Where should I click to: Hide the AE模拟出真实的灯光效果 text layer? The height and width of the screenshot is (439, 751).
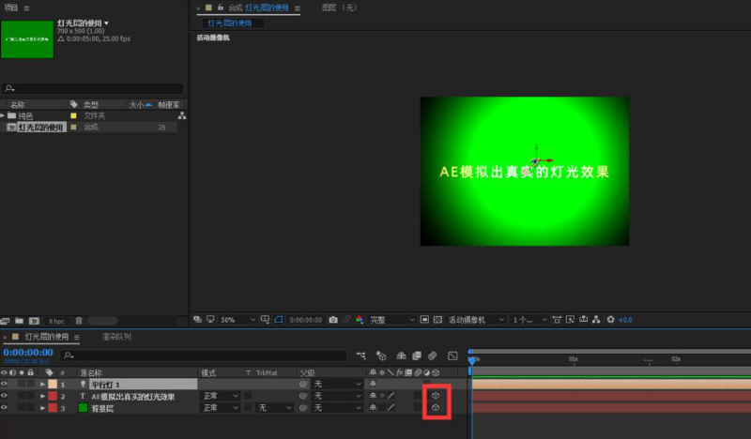point(4,396)
